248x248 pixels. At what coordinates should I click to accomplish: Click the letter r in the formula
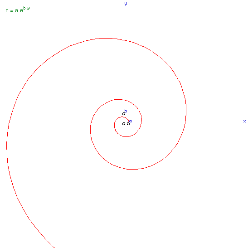7,10
